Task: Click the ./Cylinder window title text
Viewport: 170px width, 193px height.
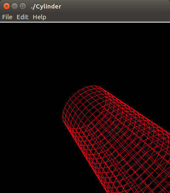Action: [x=46, y=6]
